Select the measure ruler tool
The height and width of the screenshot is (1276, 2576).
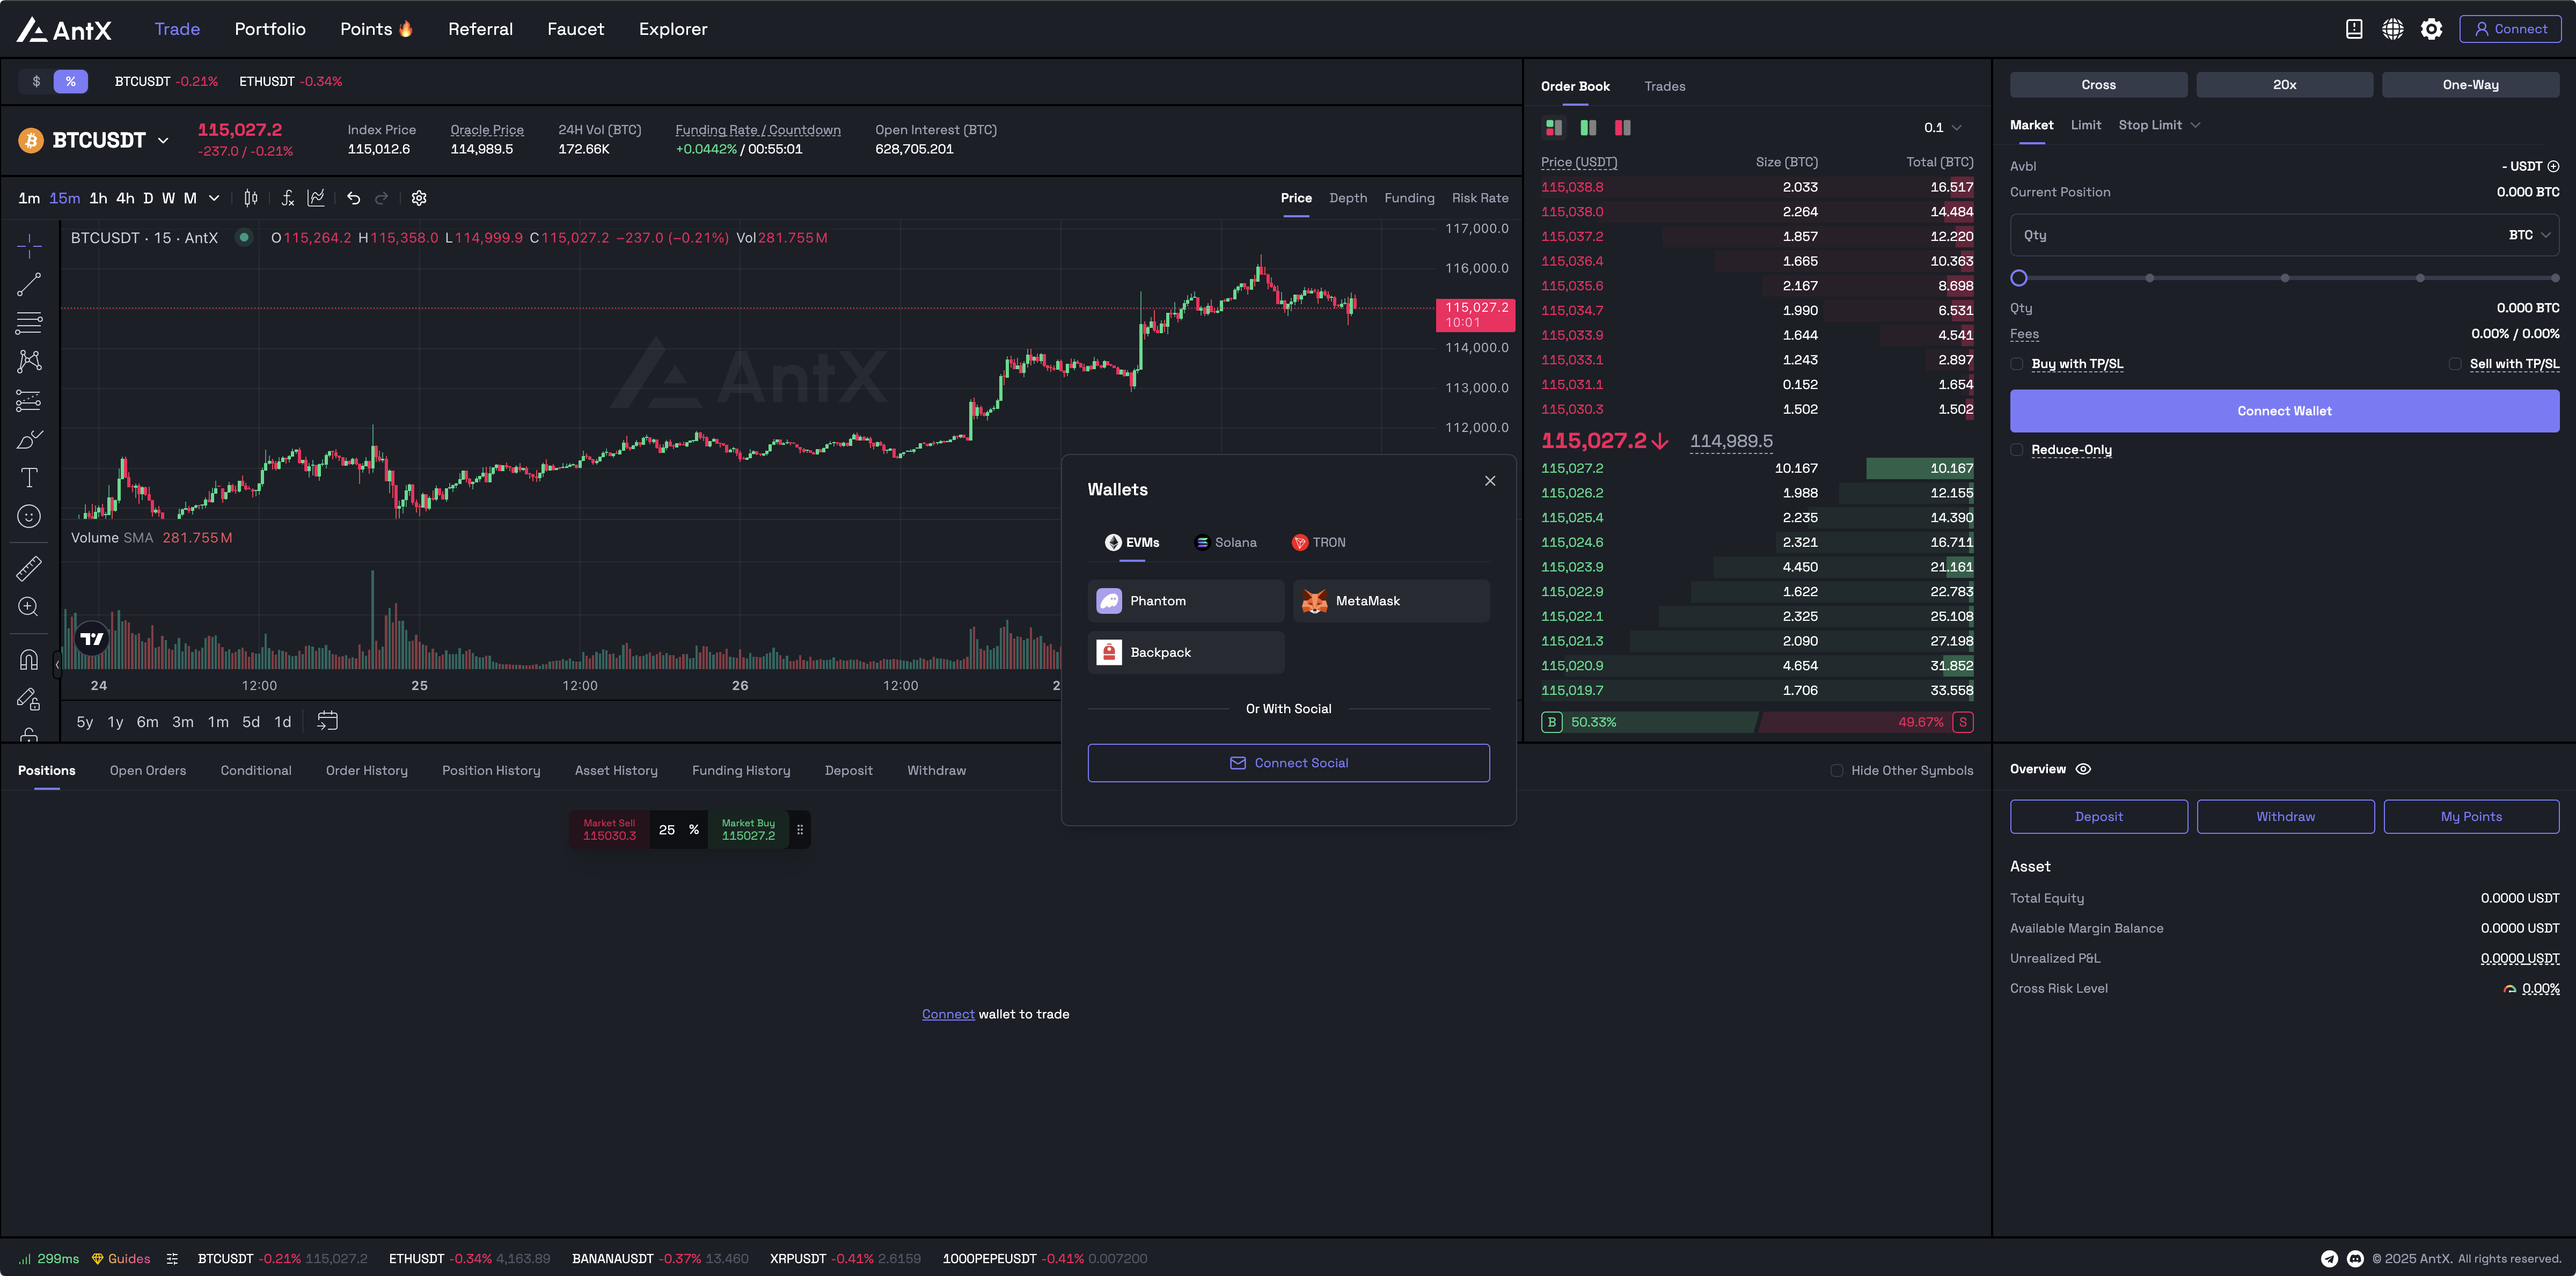29,568
